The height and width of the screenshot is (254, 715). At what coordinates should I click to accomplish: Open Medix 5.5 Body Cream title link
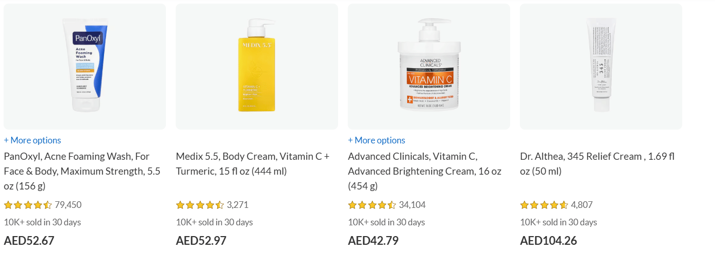point(253,164)
